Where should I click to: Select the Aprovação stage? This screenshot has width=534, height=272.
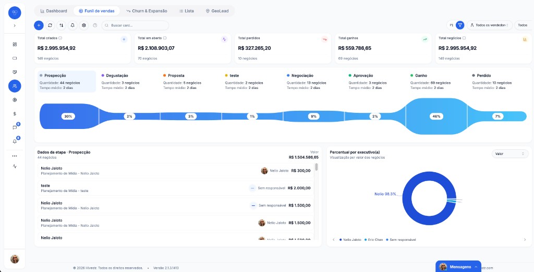375,82
